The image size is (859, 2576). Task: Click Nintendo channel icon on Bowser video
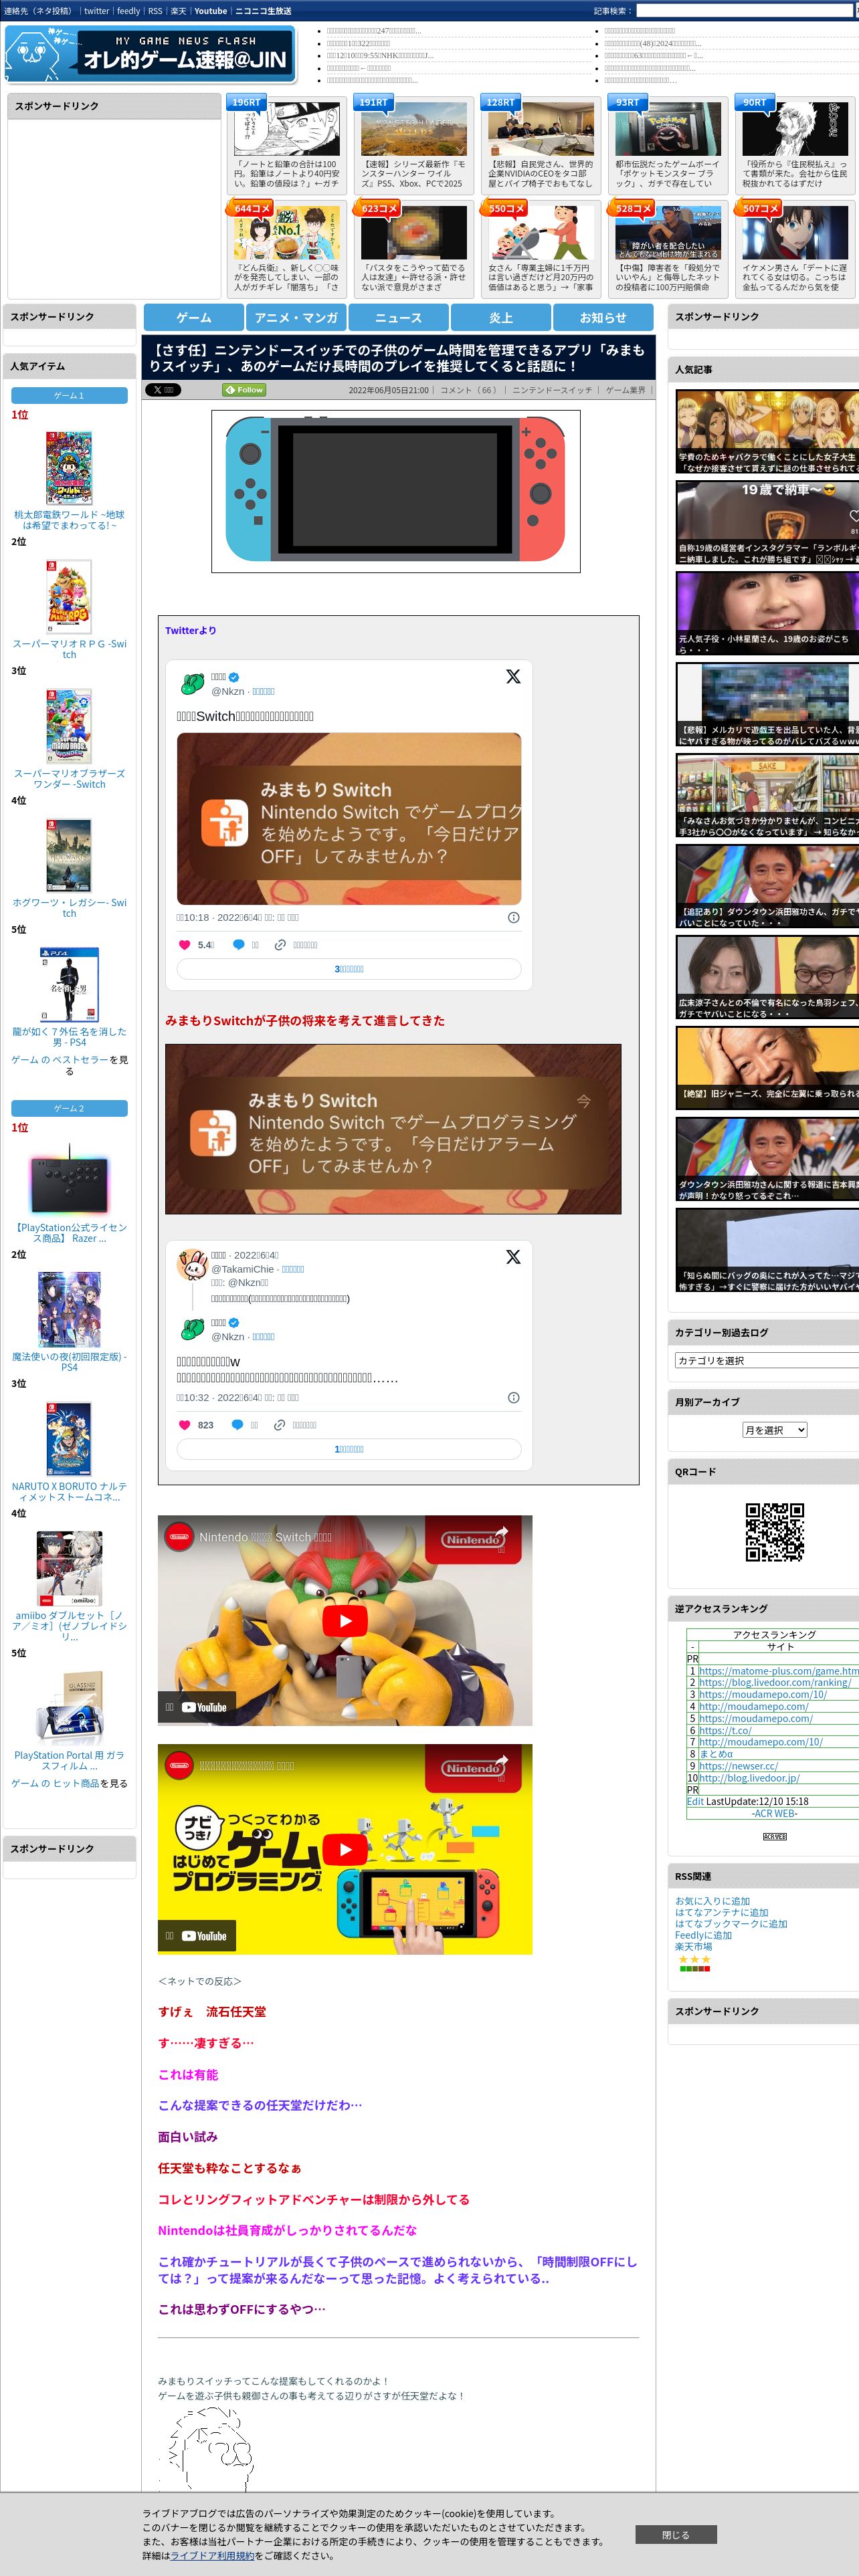(x=179, y=1537)
